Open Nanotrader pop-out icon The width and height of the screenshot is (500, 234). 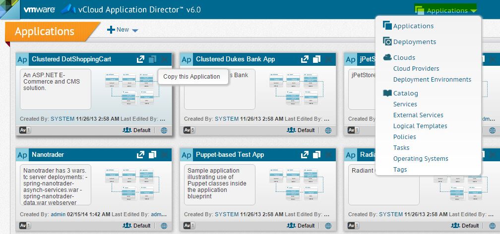click(141, 154)
